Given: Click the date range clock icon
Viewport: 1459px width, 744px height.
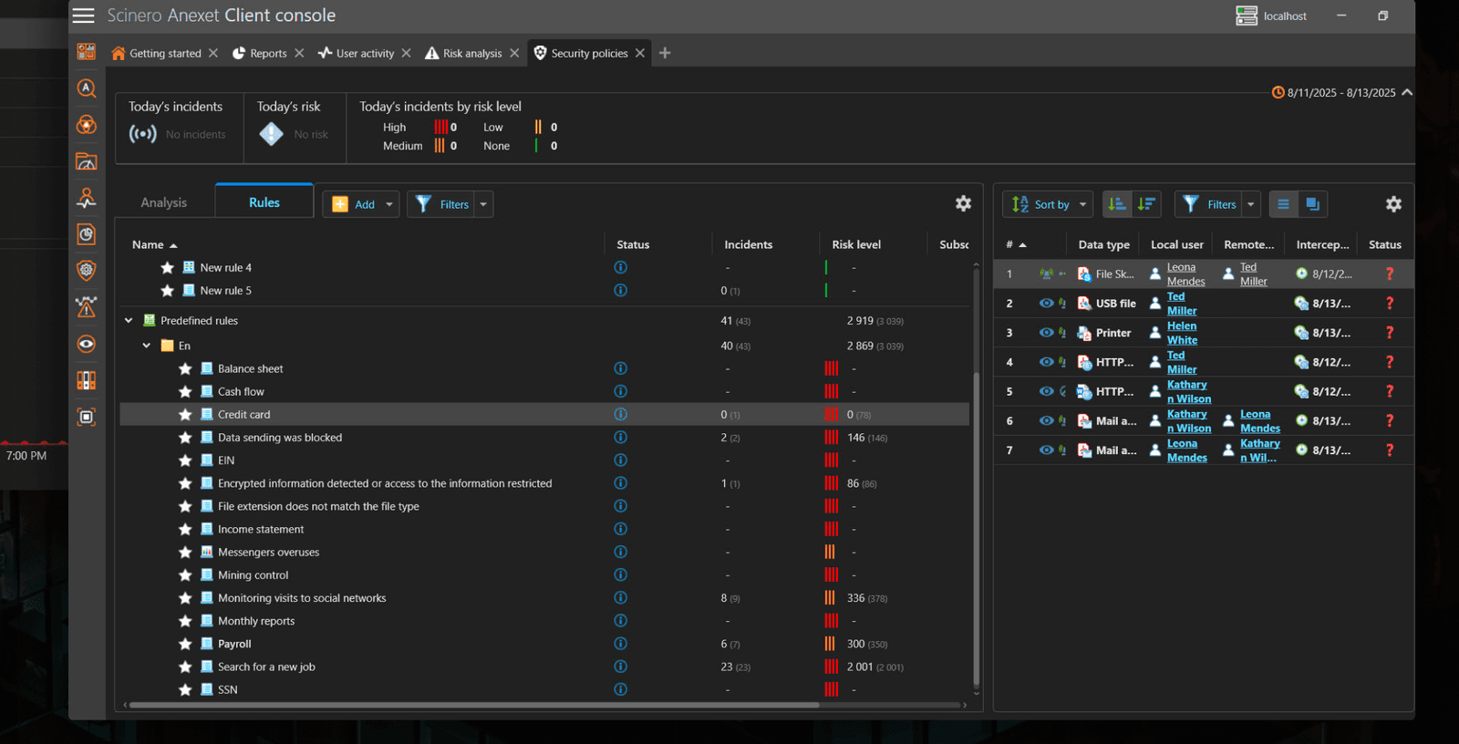Looking at the screenshot, I should coord(1278,92).
